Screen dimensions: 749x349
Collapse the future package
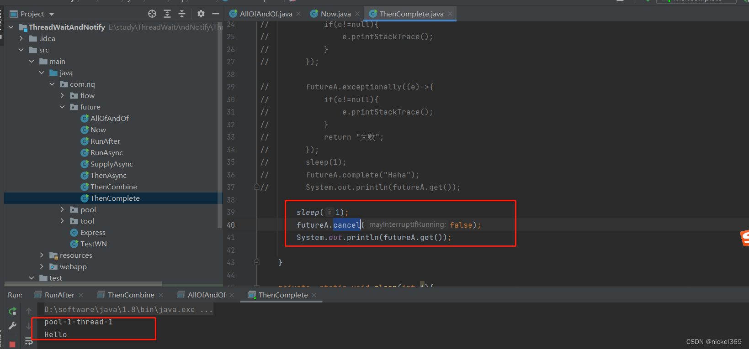coord(62,107)
